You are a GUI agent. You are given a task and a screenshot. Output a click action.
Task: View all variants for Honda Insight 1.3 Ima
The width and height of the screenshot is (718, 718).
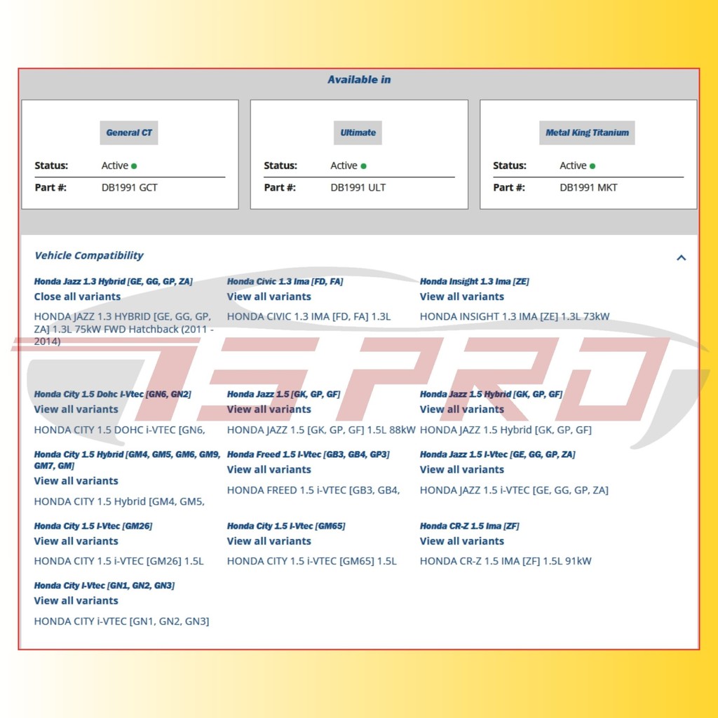pos(461,297)
